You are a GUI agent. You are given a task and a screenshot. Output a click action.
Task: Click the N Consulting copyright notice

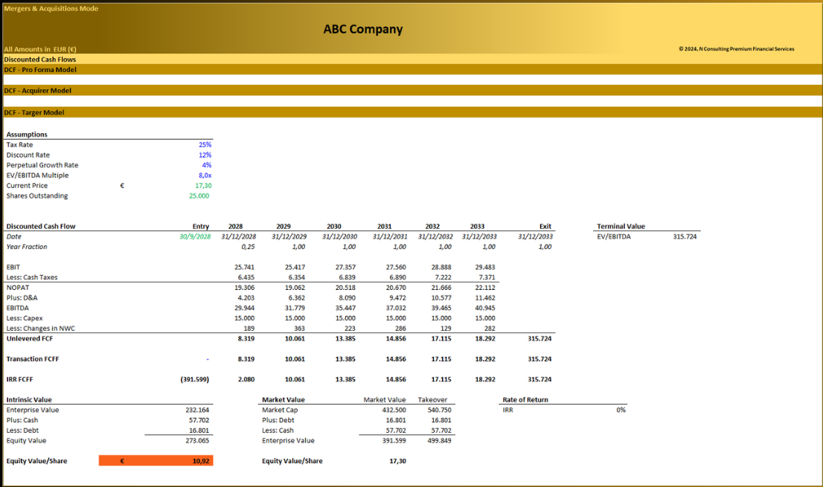coord(737,49)
